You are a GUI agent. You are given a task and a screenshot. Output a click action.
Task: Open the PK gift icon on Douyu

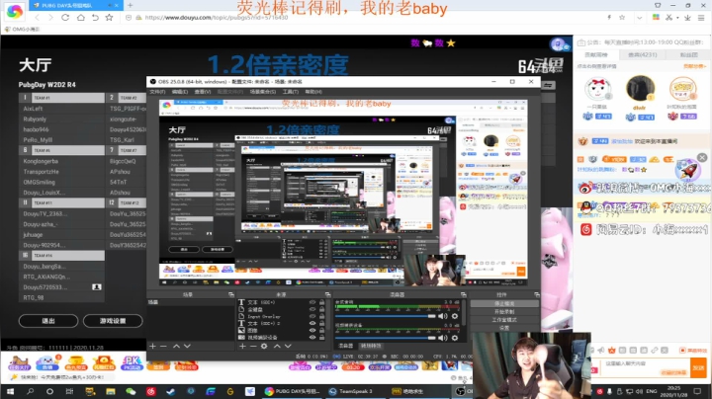point(132,362)
